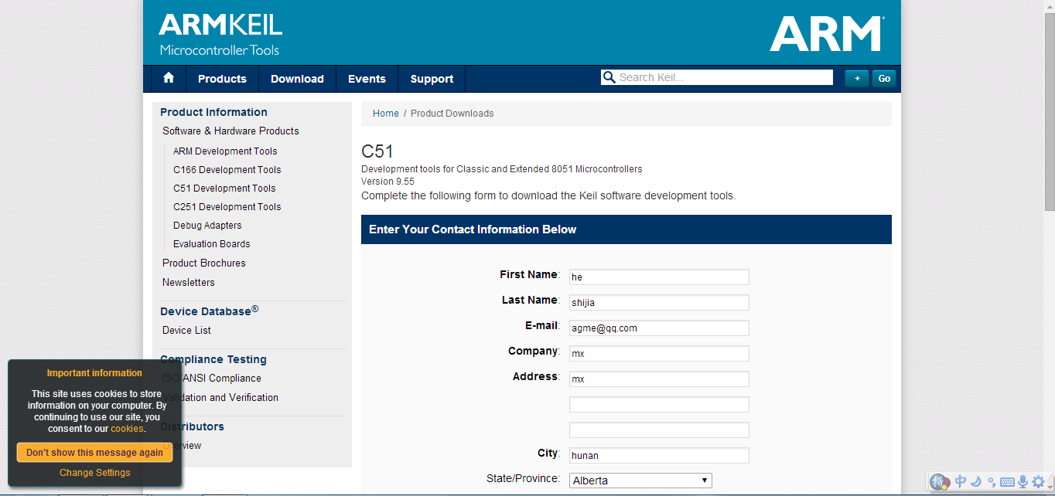Click the Home breadcrumb link

pos(386,114)
